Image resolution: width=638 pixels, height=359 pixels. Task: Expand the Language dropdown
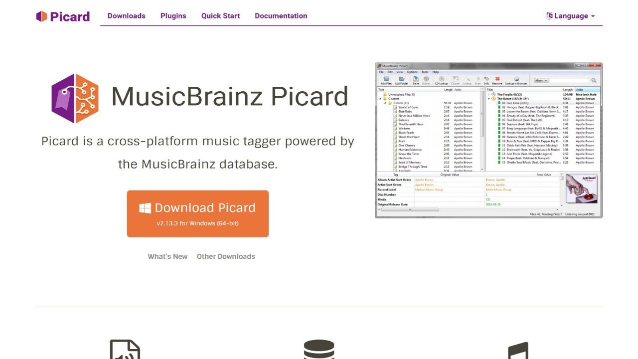coord(571,16)
